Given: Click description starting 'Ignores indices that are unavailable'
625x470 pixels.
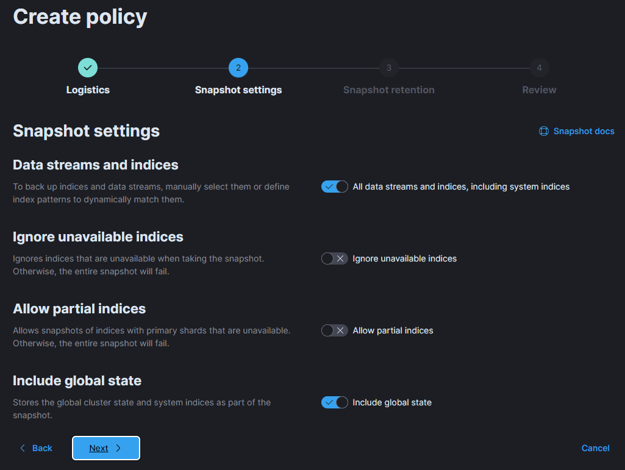Looking at the screenshot, I should click(x=138, y=265).
